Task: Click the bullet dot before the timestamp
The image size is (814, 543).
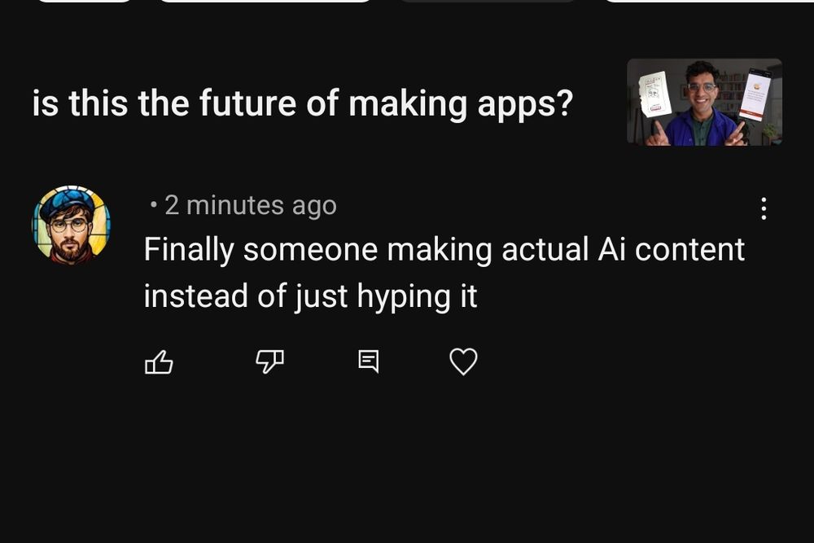Action: (x=154, y=205)
